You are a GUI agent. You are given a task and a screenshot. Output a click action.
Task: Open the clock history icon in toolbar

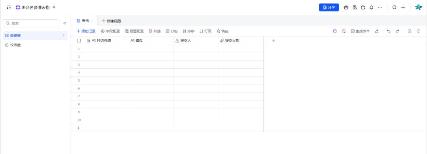(344, 31)
